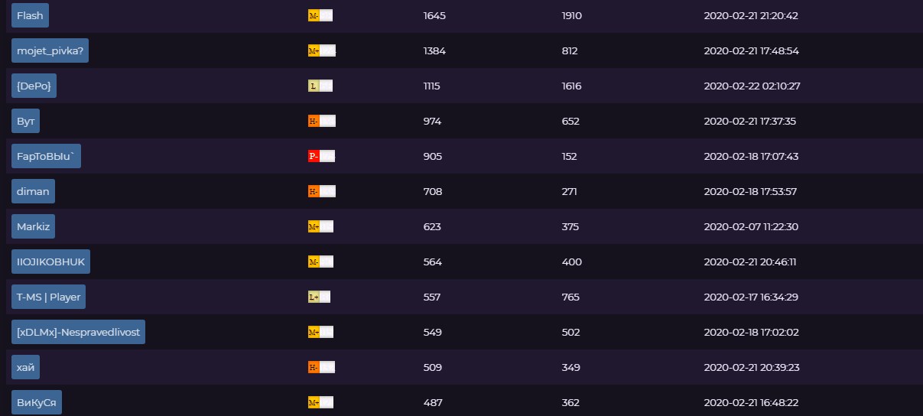Open the {DePo} player profile

click(34, 86)
